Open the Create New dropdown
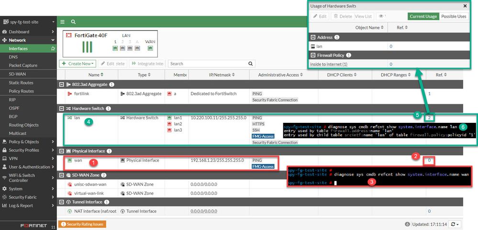478x230 pixels. tap(78, 64)
